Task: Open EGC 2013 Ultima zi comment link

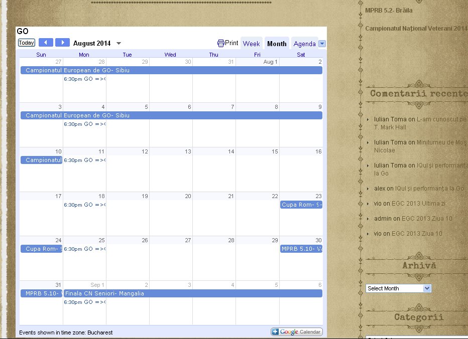Action: (x=418, y=204)
